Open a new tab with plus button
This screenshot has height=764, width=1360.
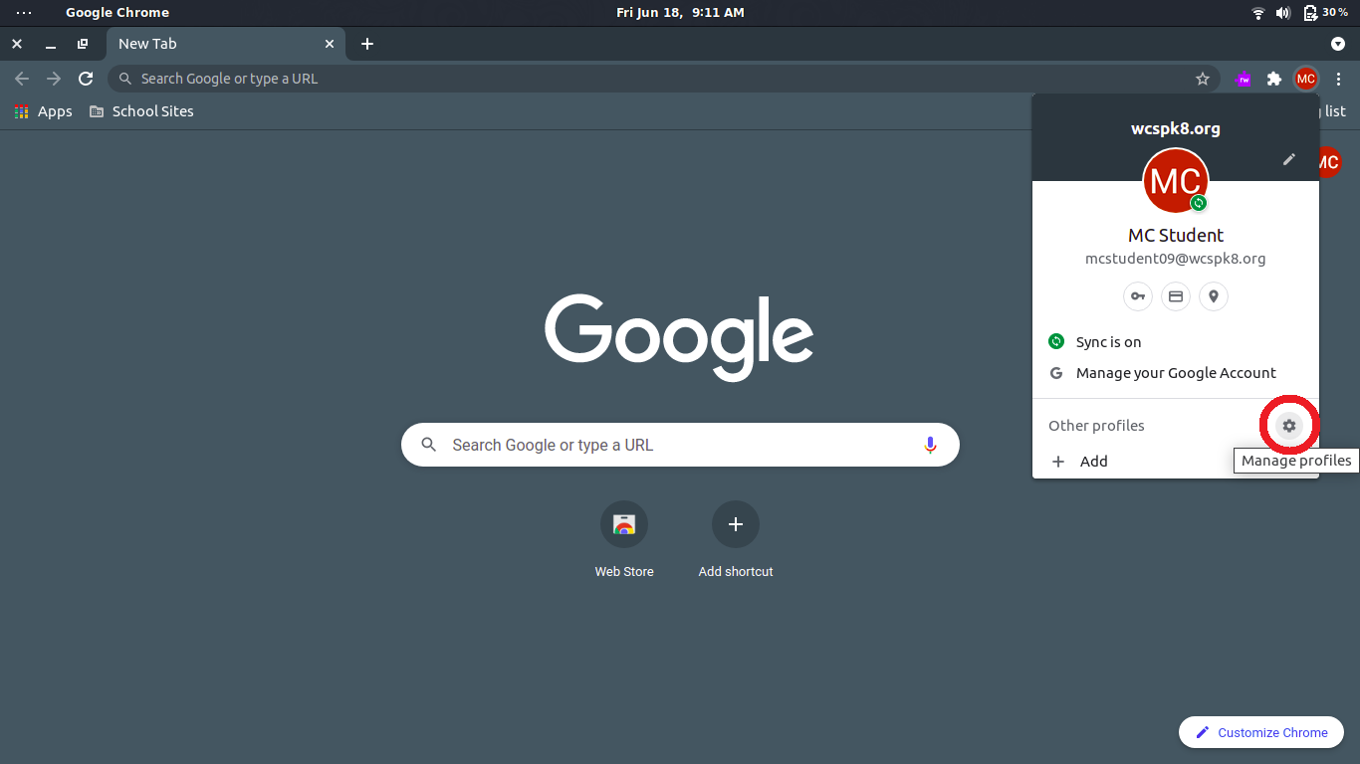[x=367, y=44]
